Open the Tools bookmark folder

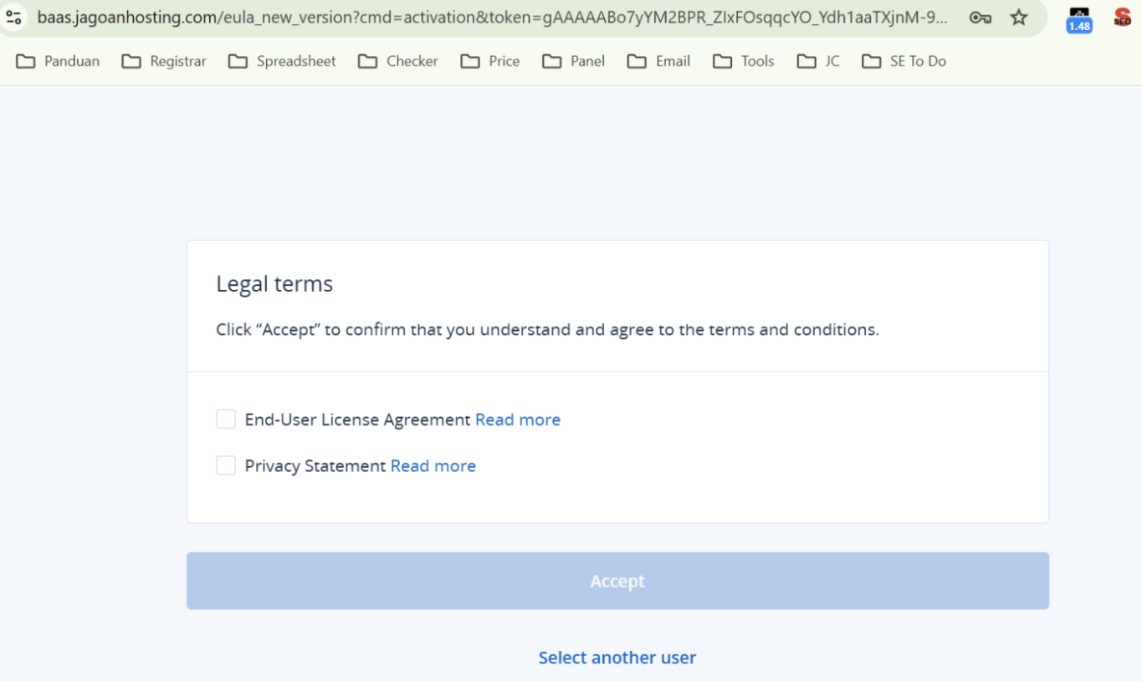click(x=743, y=61)
